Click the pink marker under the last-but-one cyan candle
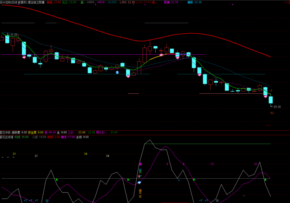 coord(266,97)
